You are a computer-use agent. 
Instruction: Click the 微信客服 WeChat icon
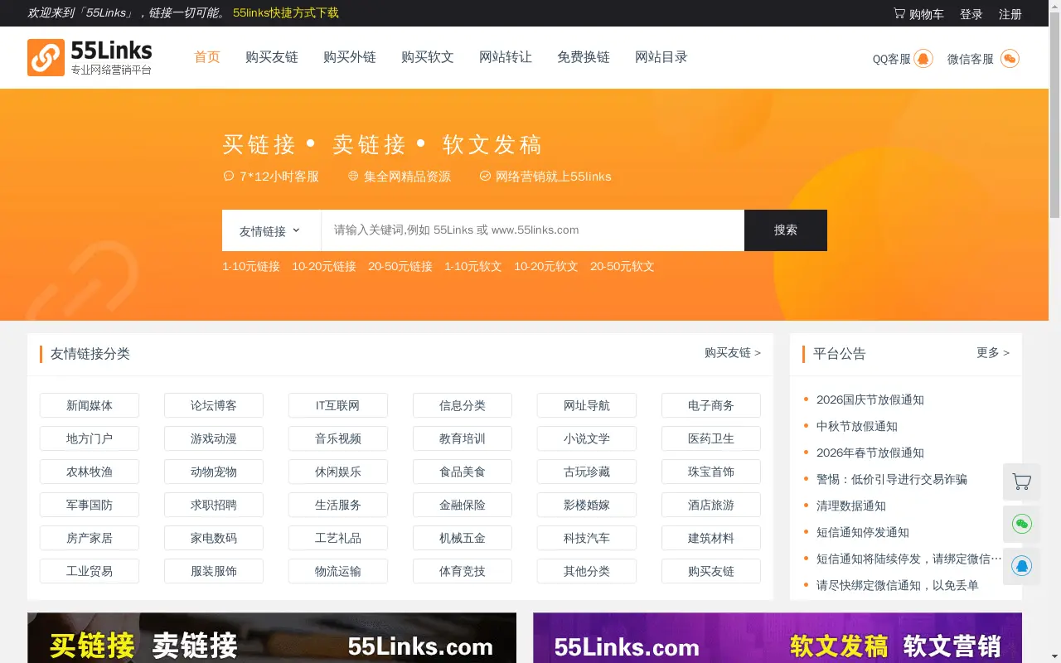(x=1010, y=59)
